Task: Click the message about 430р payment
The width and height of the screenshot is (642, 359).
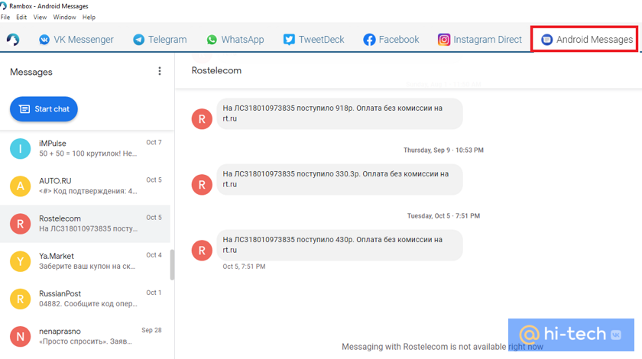Action: pos(339,244)
